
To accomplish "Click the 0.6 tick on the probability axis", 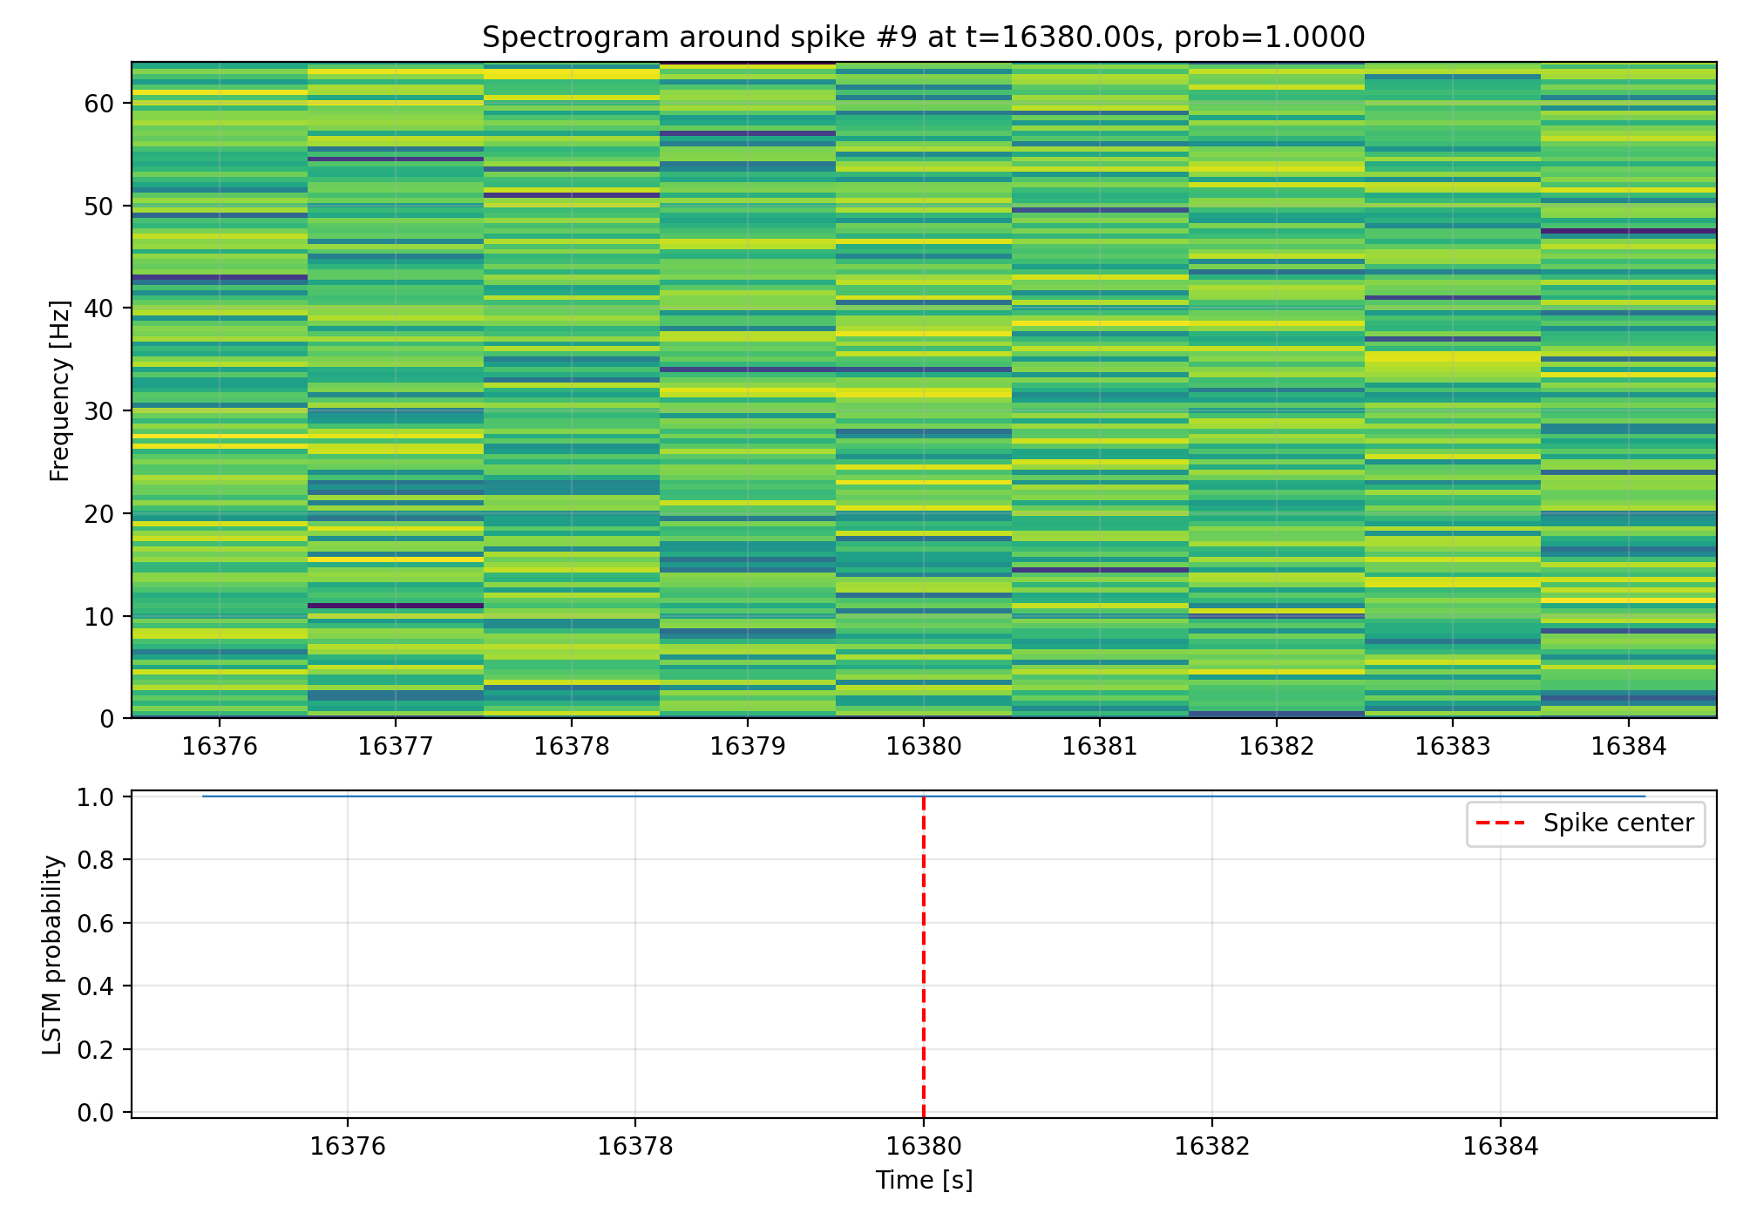I will (x=94, y=924).
